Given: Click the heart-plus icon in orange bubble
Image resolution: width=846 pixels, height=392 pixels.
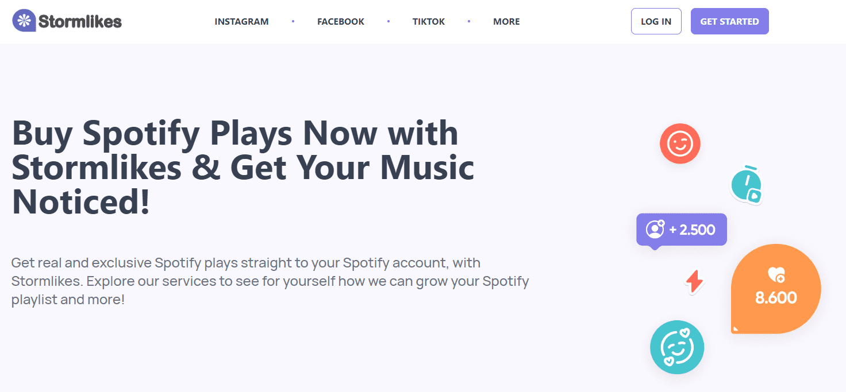Looking at the screenshot, I should (x=776, y=275).
